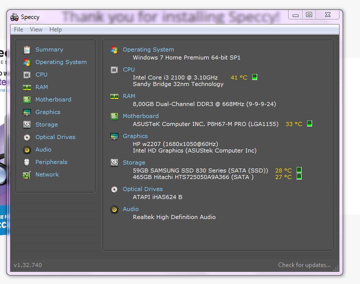Click the Storage heading link in summary
The width and height of the screenshot is (360, 284).
click(x=134, y=162)
